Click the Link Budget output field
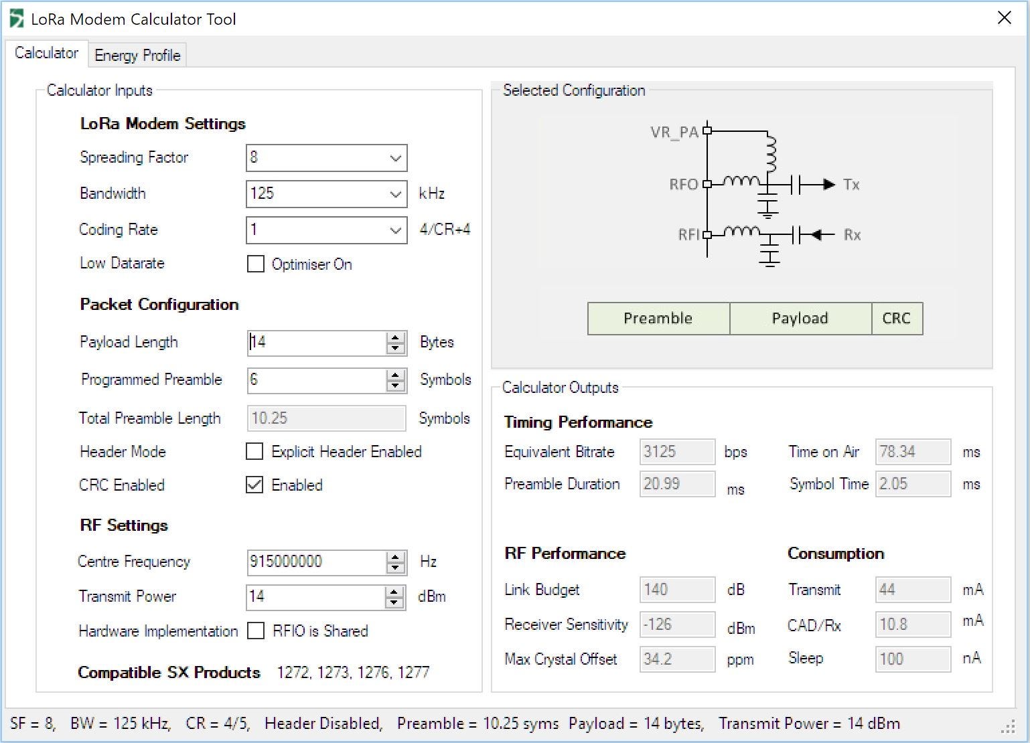Image resolution: width=1030 pixels, height=743 pixels. coord(677,590)
